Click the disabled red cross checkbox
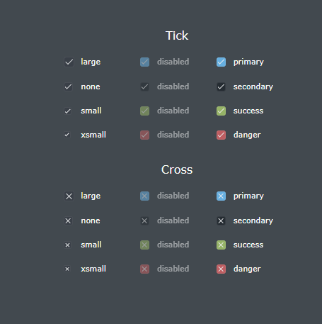 (x=144, y=269)
